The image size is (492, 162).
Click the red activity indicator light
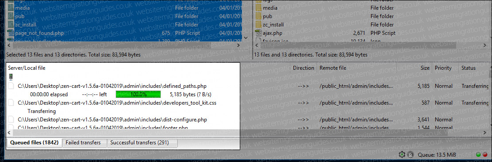[x=485, y=154]
